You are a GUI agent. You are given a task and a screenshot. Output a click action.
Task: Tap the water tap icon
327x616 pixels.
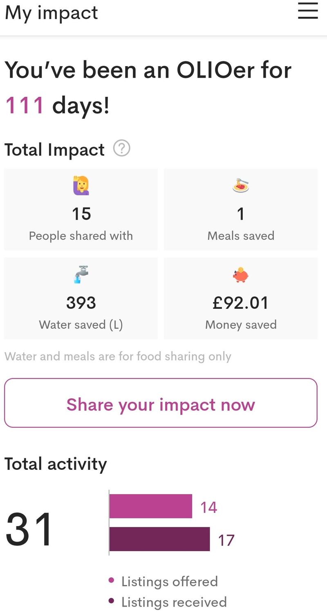point(81,275)
